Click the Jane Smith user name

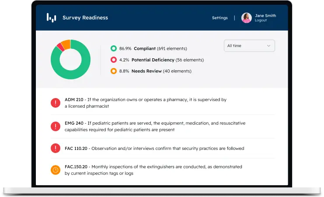point(265,15)
